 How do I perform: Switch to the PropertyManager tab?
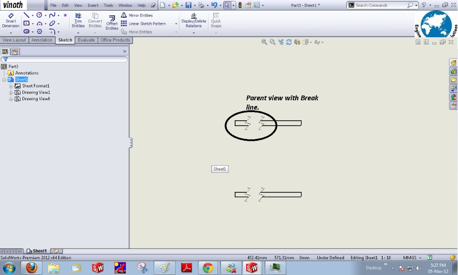[x=15, y=52]
